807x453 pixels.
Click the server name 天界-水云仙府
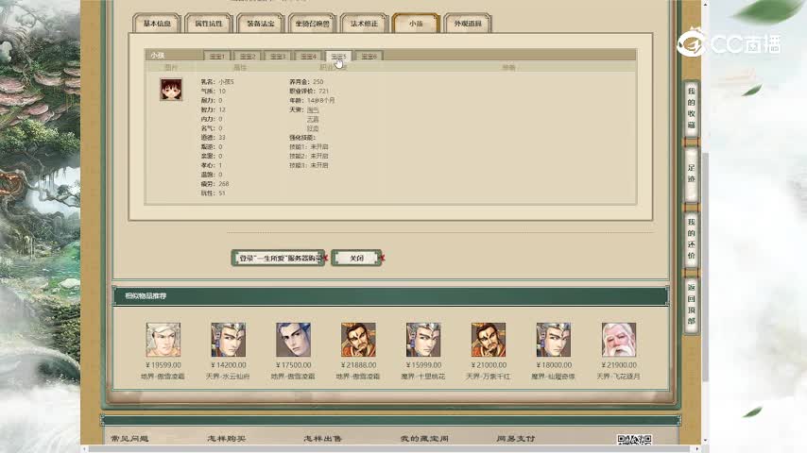click(x=228, y=377)
